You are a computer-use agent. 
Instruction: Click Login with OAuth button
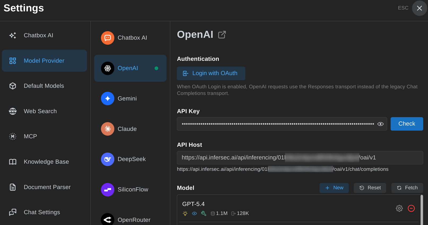click(x=211, y=73)
